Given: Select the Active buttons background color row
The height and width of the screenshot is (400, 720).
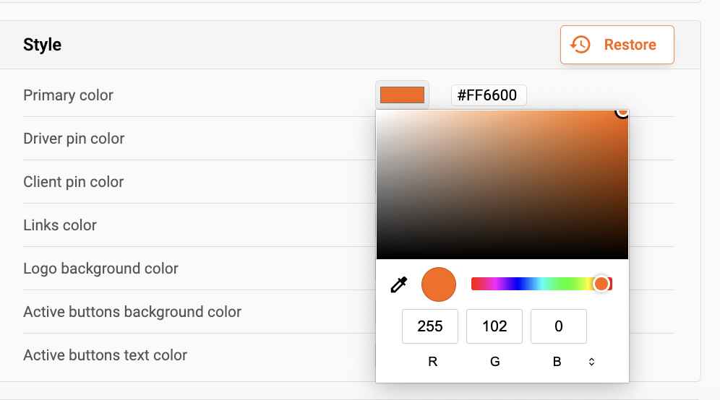Looking at the screenshot, I should (x=132, y=312).
